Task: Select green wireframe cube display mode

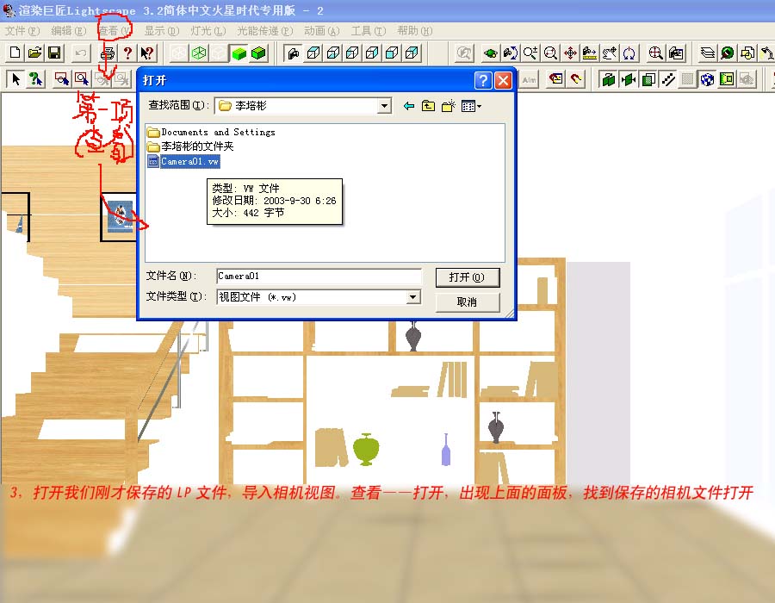Action: pos(199,53)
